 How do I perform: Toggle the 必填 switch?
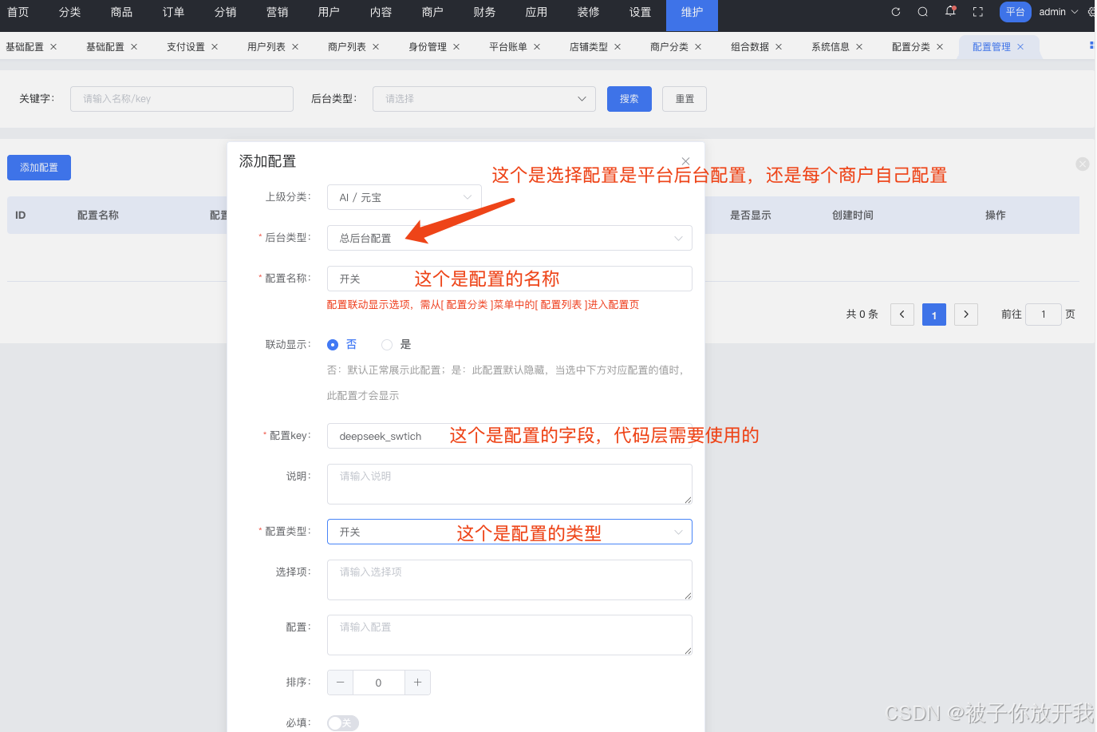click(343, 723)
